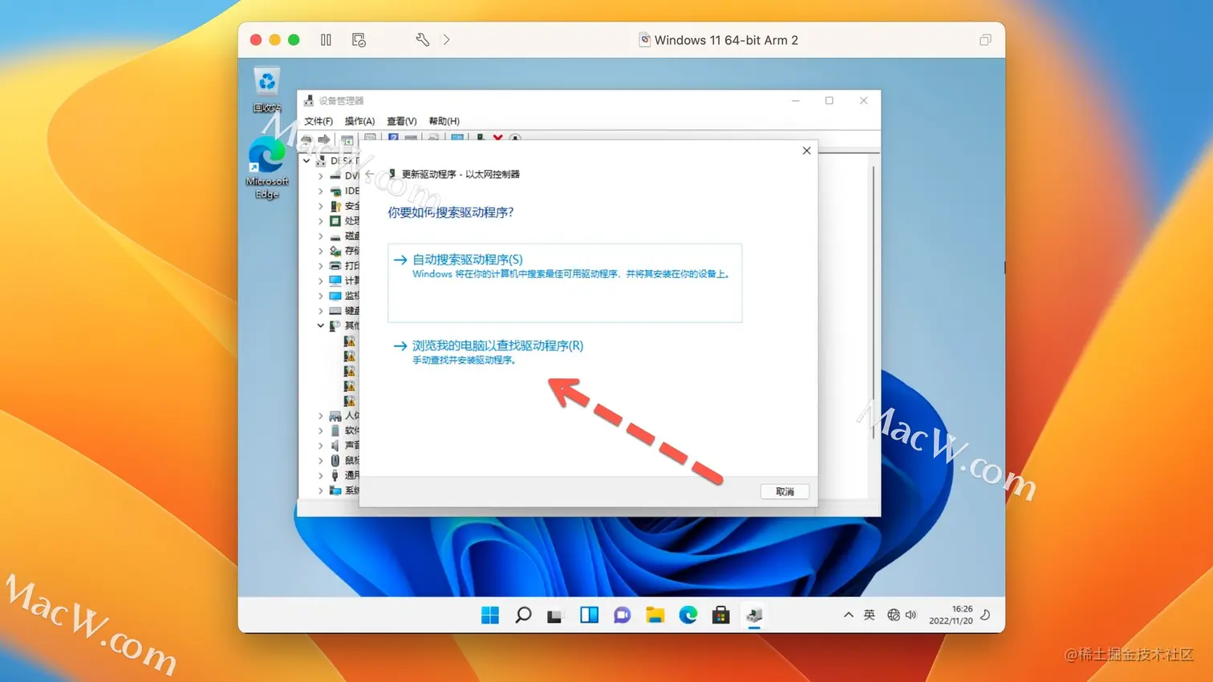Choose 自动搜索驱动程序(S) option
This screenshot has width=1213, height=682.
coord(565,283)
